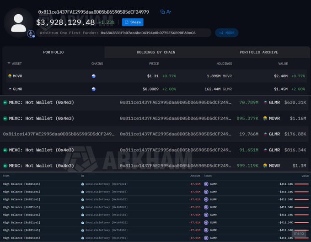Click the add-user follow icon beside the address
This screenshot has height=242, width=311.
pyautogui.click(x=169, y=12)
